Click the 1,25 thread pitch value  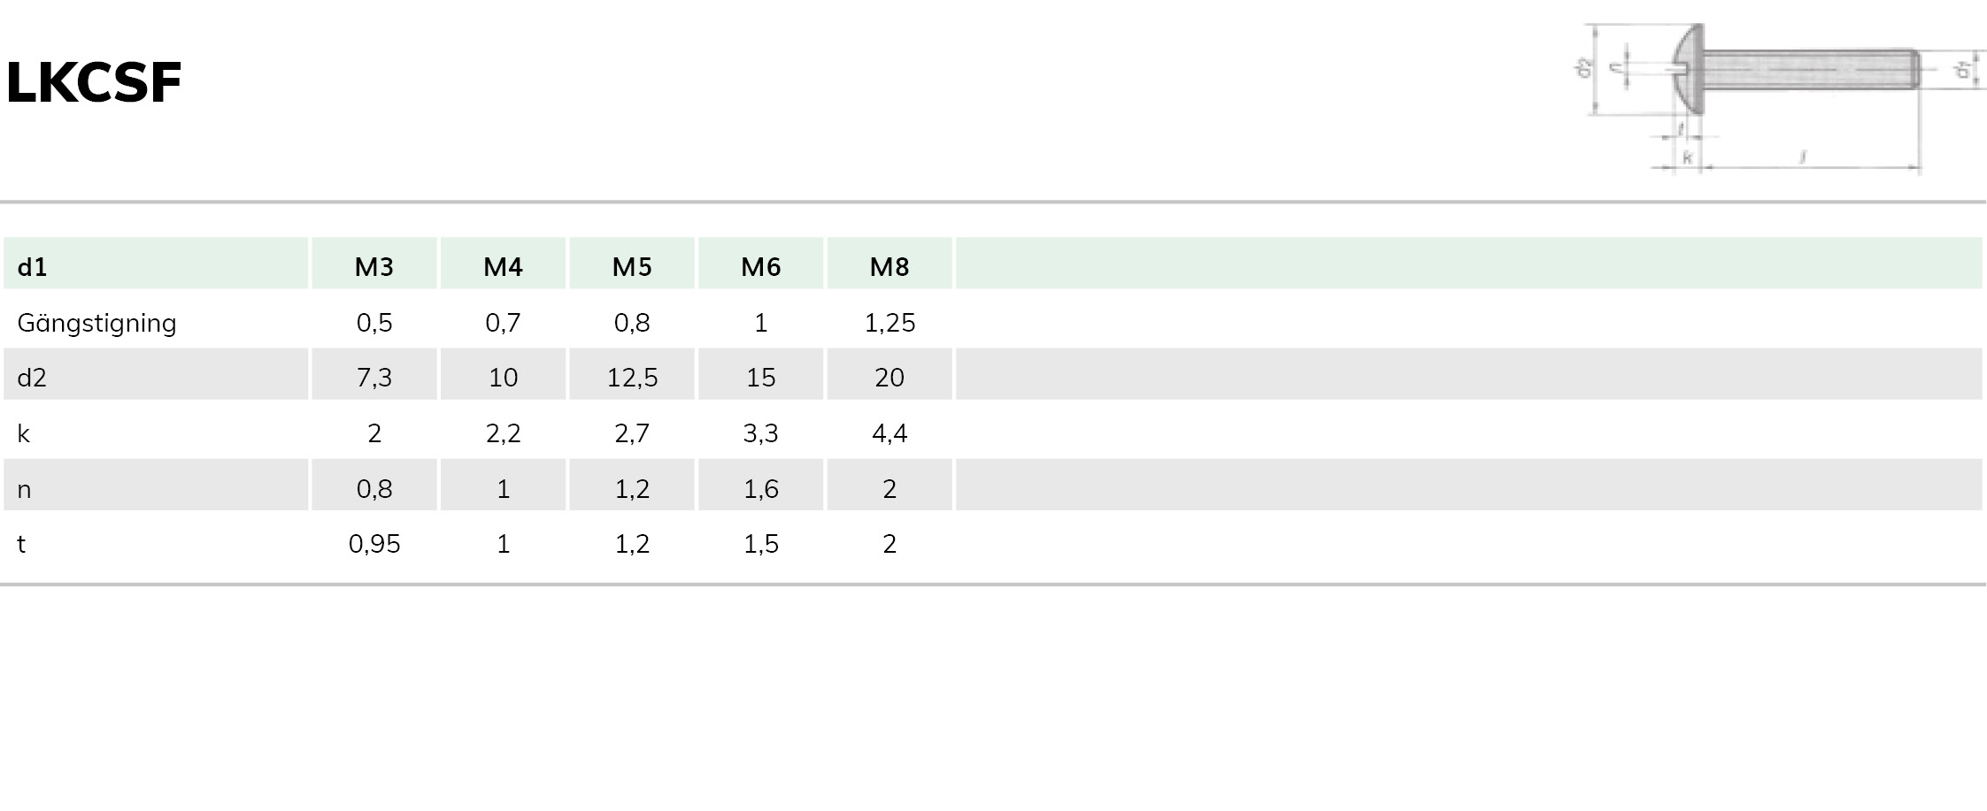[x=890, y=323]
